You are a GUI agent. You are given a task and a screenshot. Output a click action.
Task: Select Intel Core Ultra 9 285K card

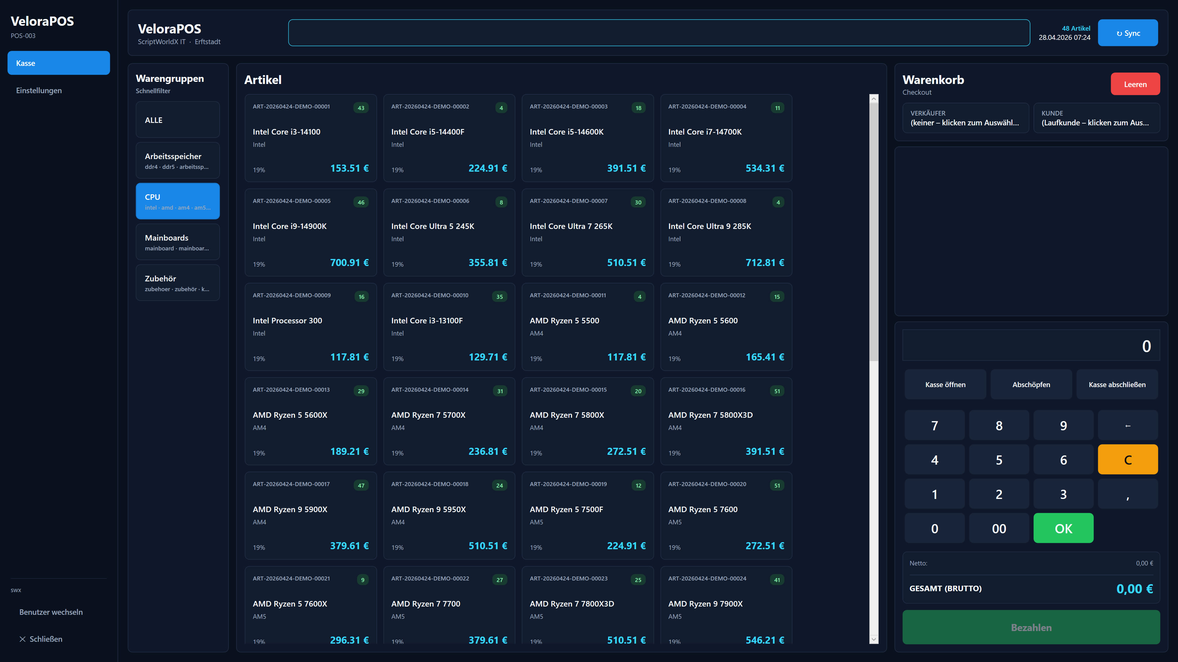click(x=726, y=233)
